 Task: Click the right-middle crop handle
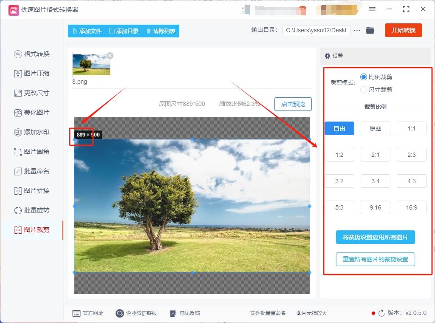[x=310, y=206]
